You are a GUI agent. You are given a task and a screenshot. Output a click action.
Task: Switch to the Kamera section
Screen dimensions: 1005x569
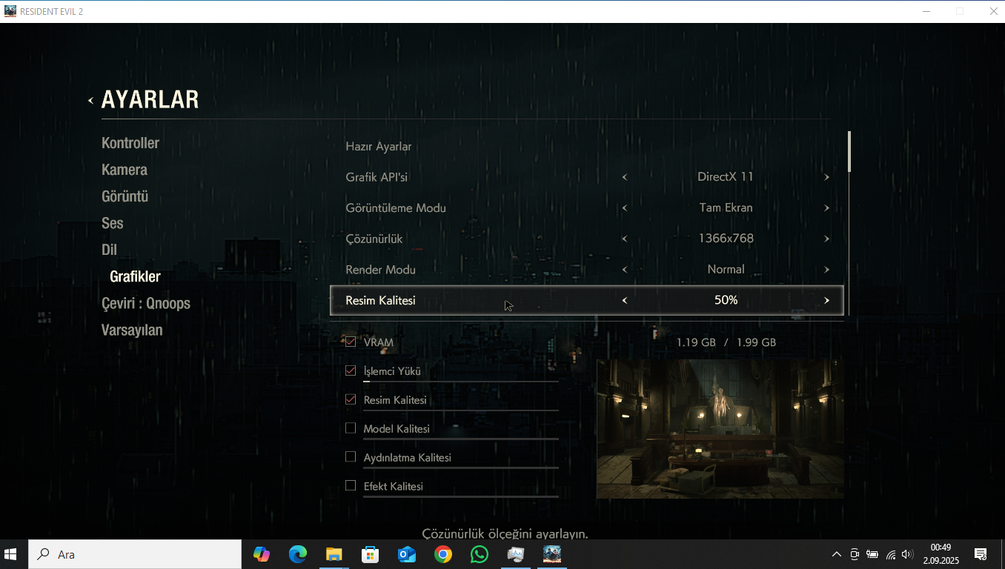click(x=125, y=170)
